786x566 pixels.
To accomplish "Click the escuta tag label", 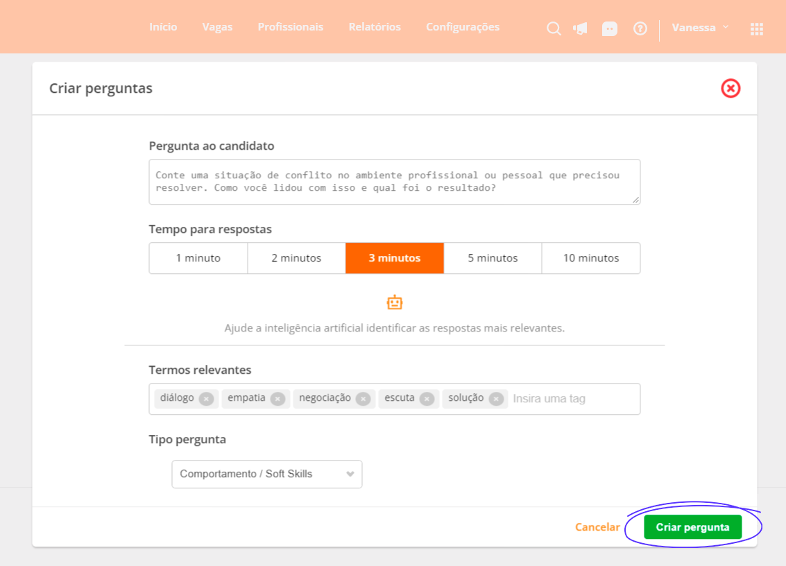I will (399, 397).
